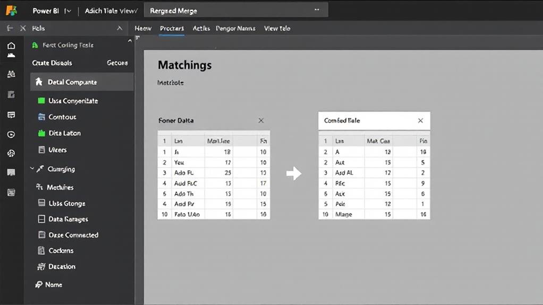
Task: Click the Power BI logo icon
Action: click(12, 11)
